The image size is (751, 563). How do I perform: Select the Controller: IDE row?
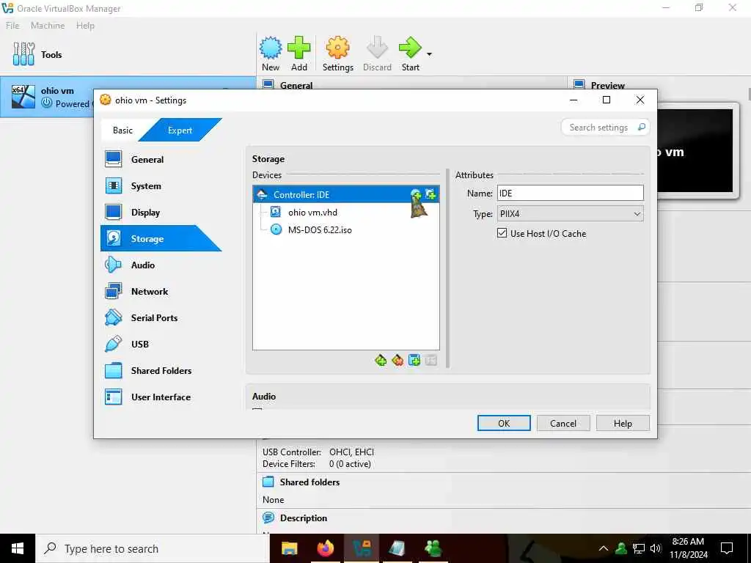point(346,194)
